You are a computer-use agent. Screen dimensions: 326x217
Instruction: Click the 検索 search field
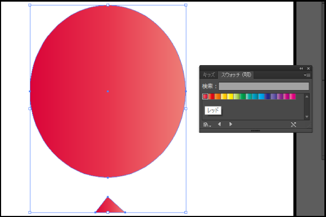[x=264, y=86]
